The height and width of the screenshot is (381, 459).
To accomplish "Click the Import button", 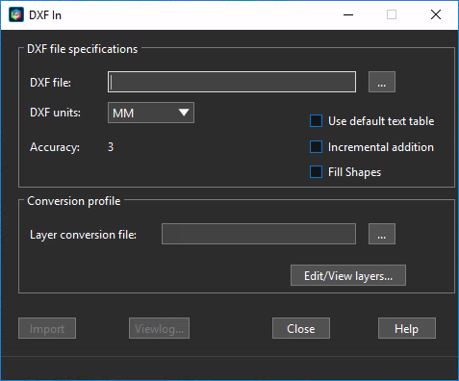I will pyautogui.click(x=47, y=328).
